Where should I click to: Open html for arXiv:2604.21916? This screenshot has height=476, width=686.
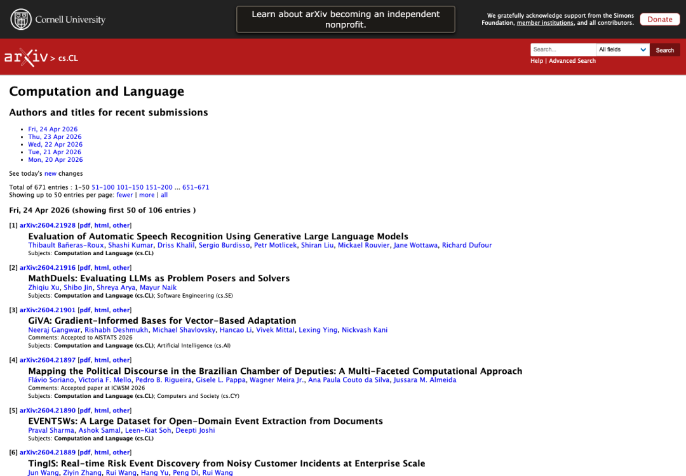click(x=102, y=267)
